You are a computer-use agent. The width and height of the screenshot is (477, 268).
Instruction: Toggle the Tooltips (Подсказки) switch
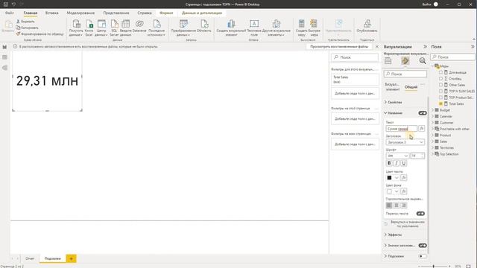pos(423,256)
